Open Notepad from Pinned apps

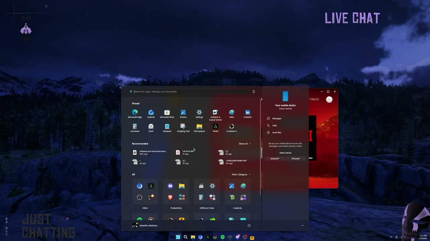coord(167,128)
